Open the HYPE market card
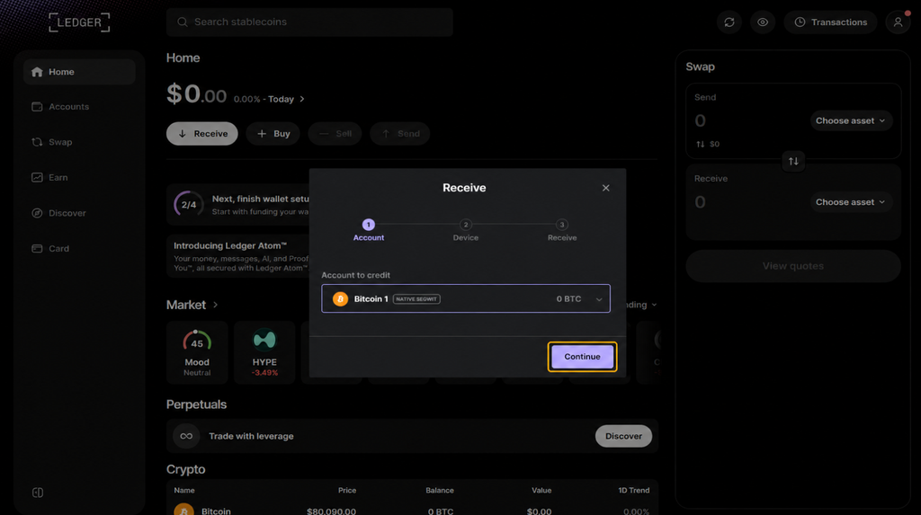Screen dimensions: 921x515 point(264,352)
